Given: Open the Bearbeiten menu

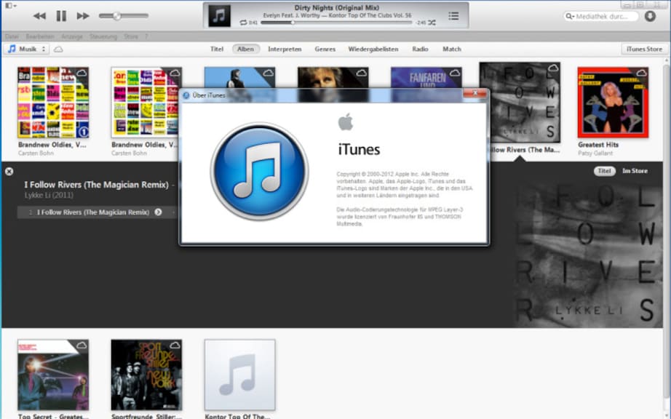Looking at the screenshot, I should (40, 37).
